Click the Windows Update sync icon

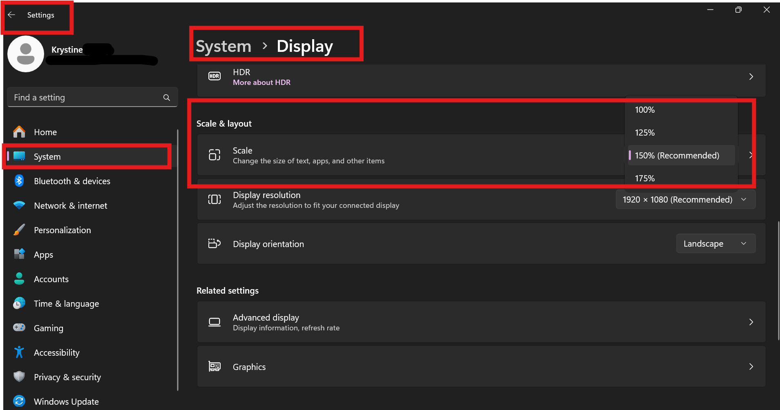19,401
